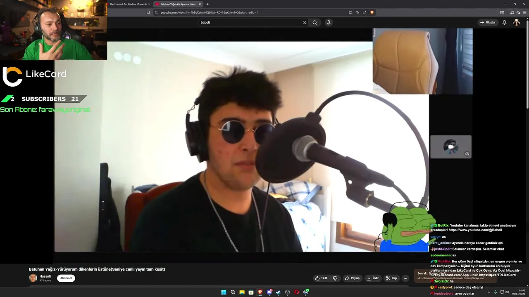Open the youtube.com/@Baboli link in chat
The image size is (529, 297).
tap(475, 230)
